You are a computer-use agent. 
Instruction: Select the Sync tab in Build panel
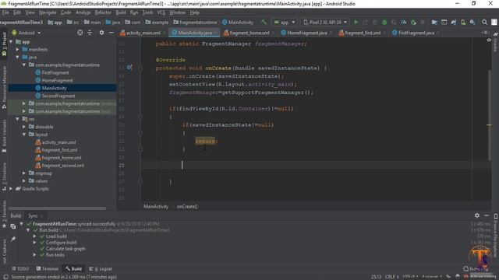click(x=33, y=215)
